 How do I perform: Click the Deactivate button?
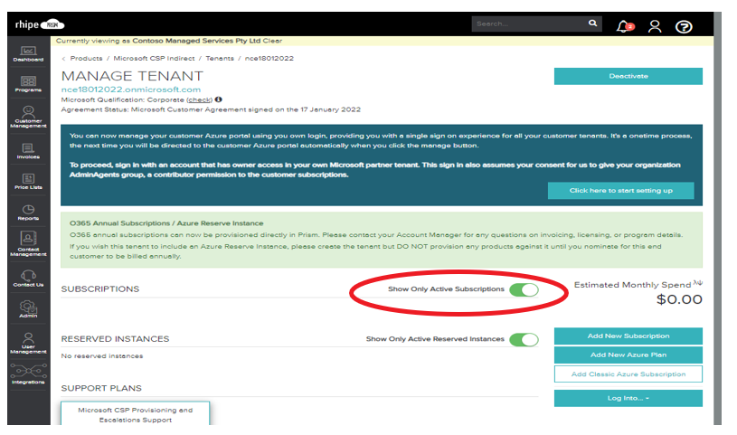pos(628,76)
